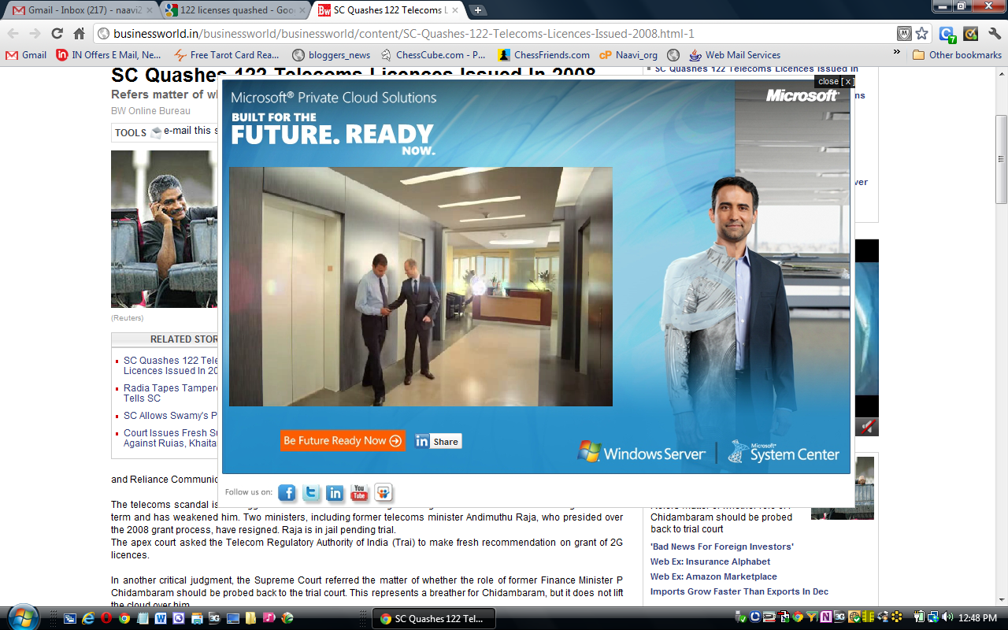Switch to the 122 licenses quashed tab
The height and width of the screenshot is (630, 1008).
click(x=235, y=10)
